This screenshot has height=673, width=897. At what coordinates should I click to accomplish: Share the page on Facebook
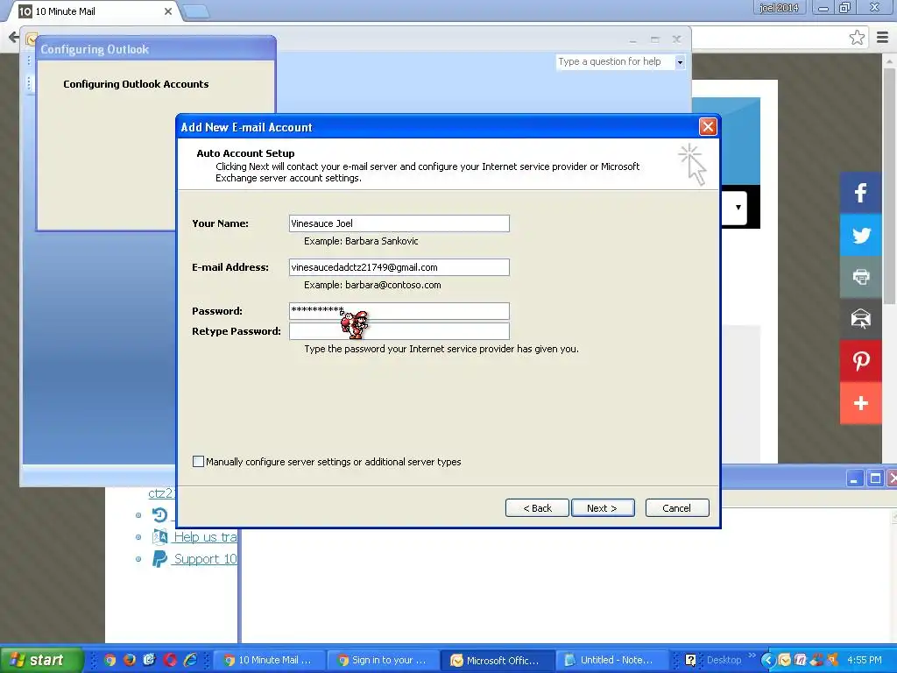[x=860, y=193]
